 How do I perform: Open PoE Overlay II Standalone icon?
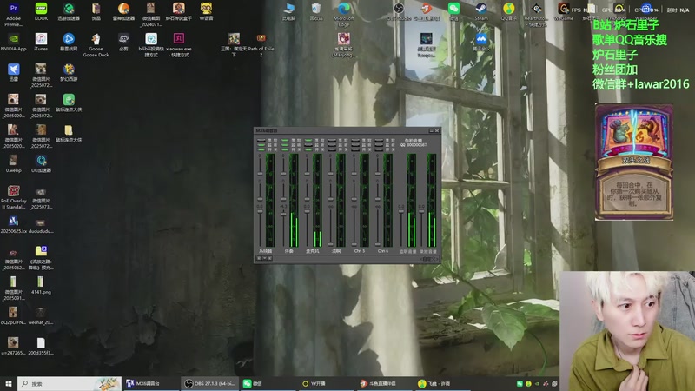[13, 197]
